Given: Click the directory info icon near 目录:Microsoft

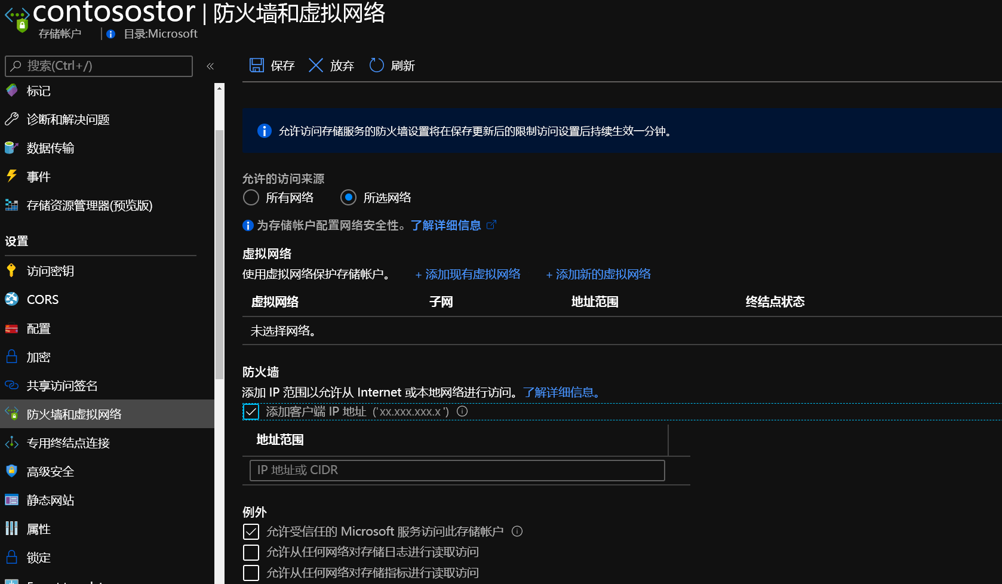Looking at the screenshot, I should (x=110, y=34).
